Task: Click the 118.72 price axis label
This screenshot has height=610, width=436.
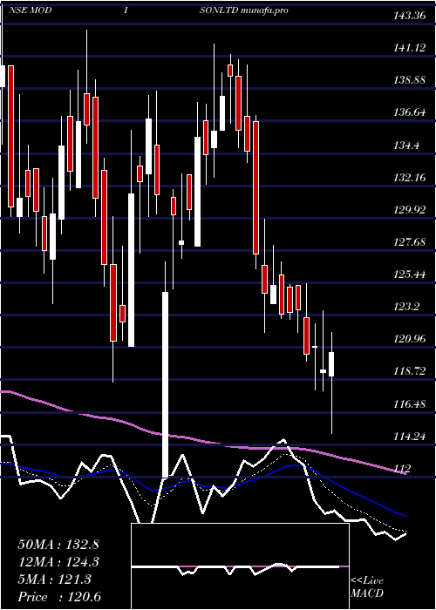Action: pyautogui.click(x=409, y=371)
